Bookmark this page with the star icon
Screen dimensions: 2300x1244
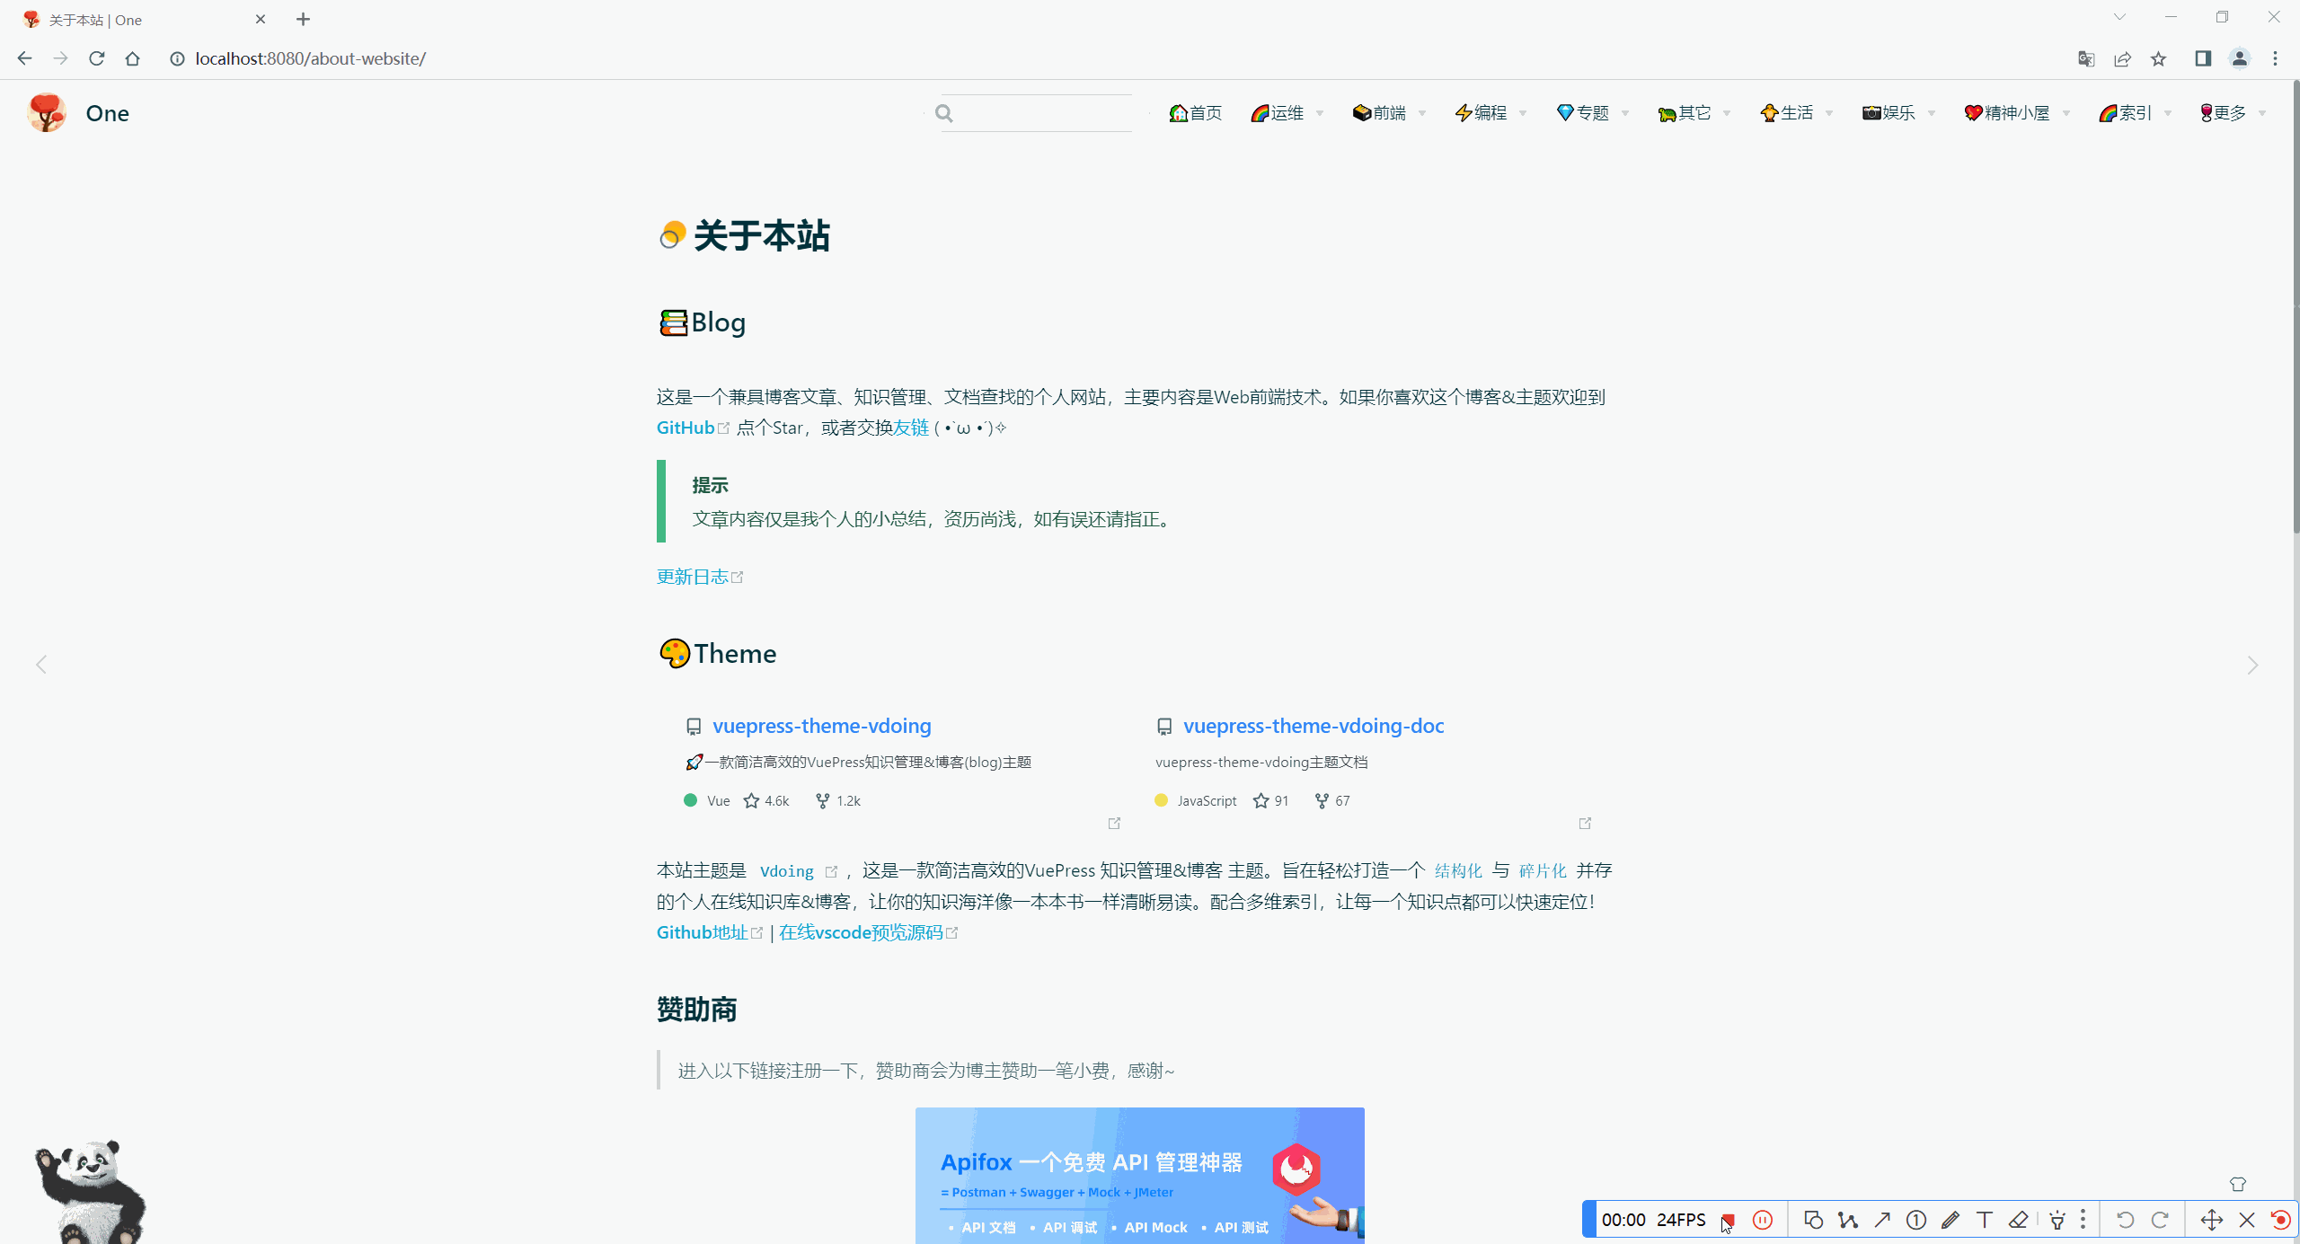tap(2158, 58)
